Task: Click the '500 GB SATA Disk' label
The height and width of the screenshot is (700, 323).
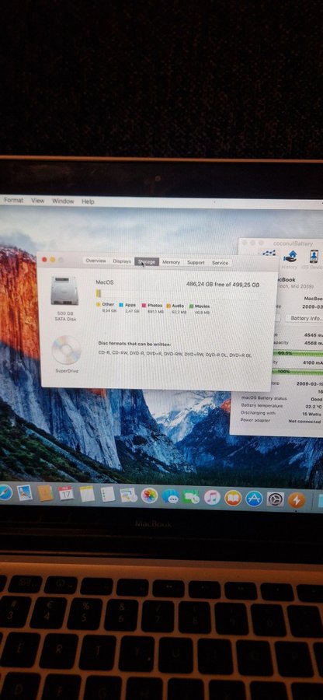Action: point(65,316)
